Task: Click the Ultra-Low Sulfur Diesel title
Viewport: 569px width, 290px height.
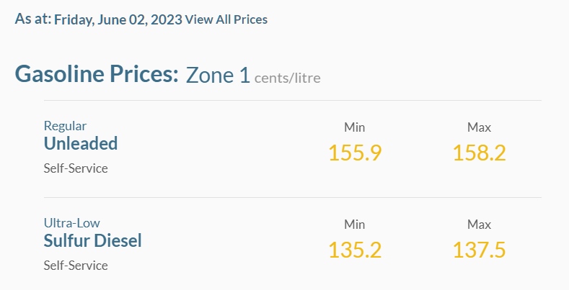Action: coord(92,233)
